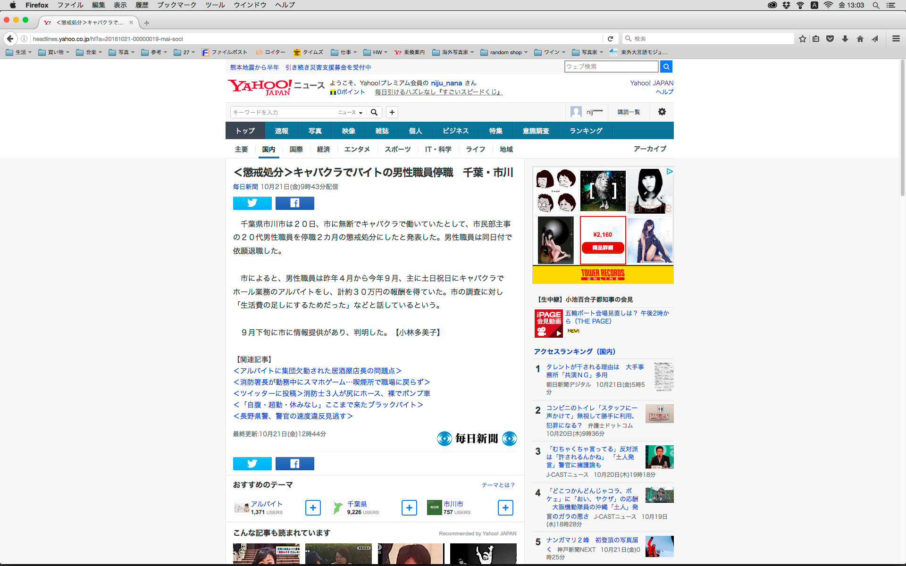Follow the アルバイト theme plus button

313,508
